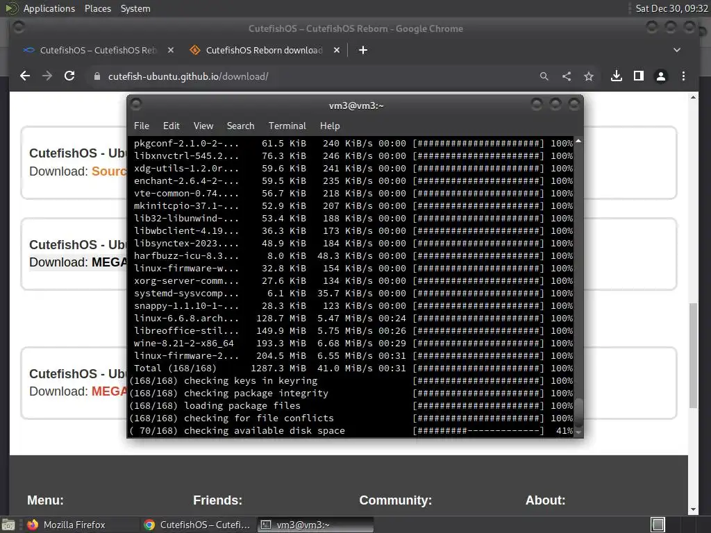Click the 41% disk space progress bar
The height and width of the screenshot is (533, 711).
coord(478,431)
